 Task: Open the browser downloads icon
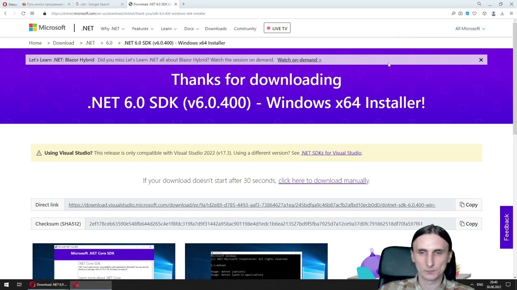click(502, 13)
